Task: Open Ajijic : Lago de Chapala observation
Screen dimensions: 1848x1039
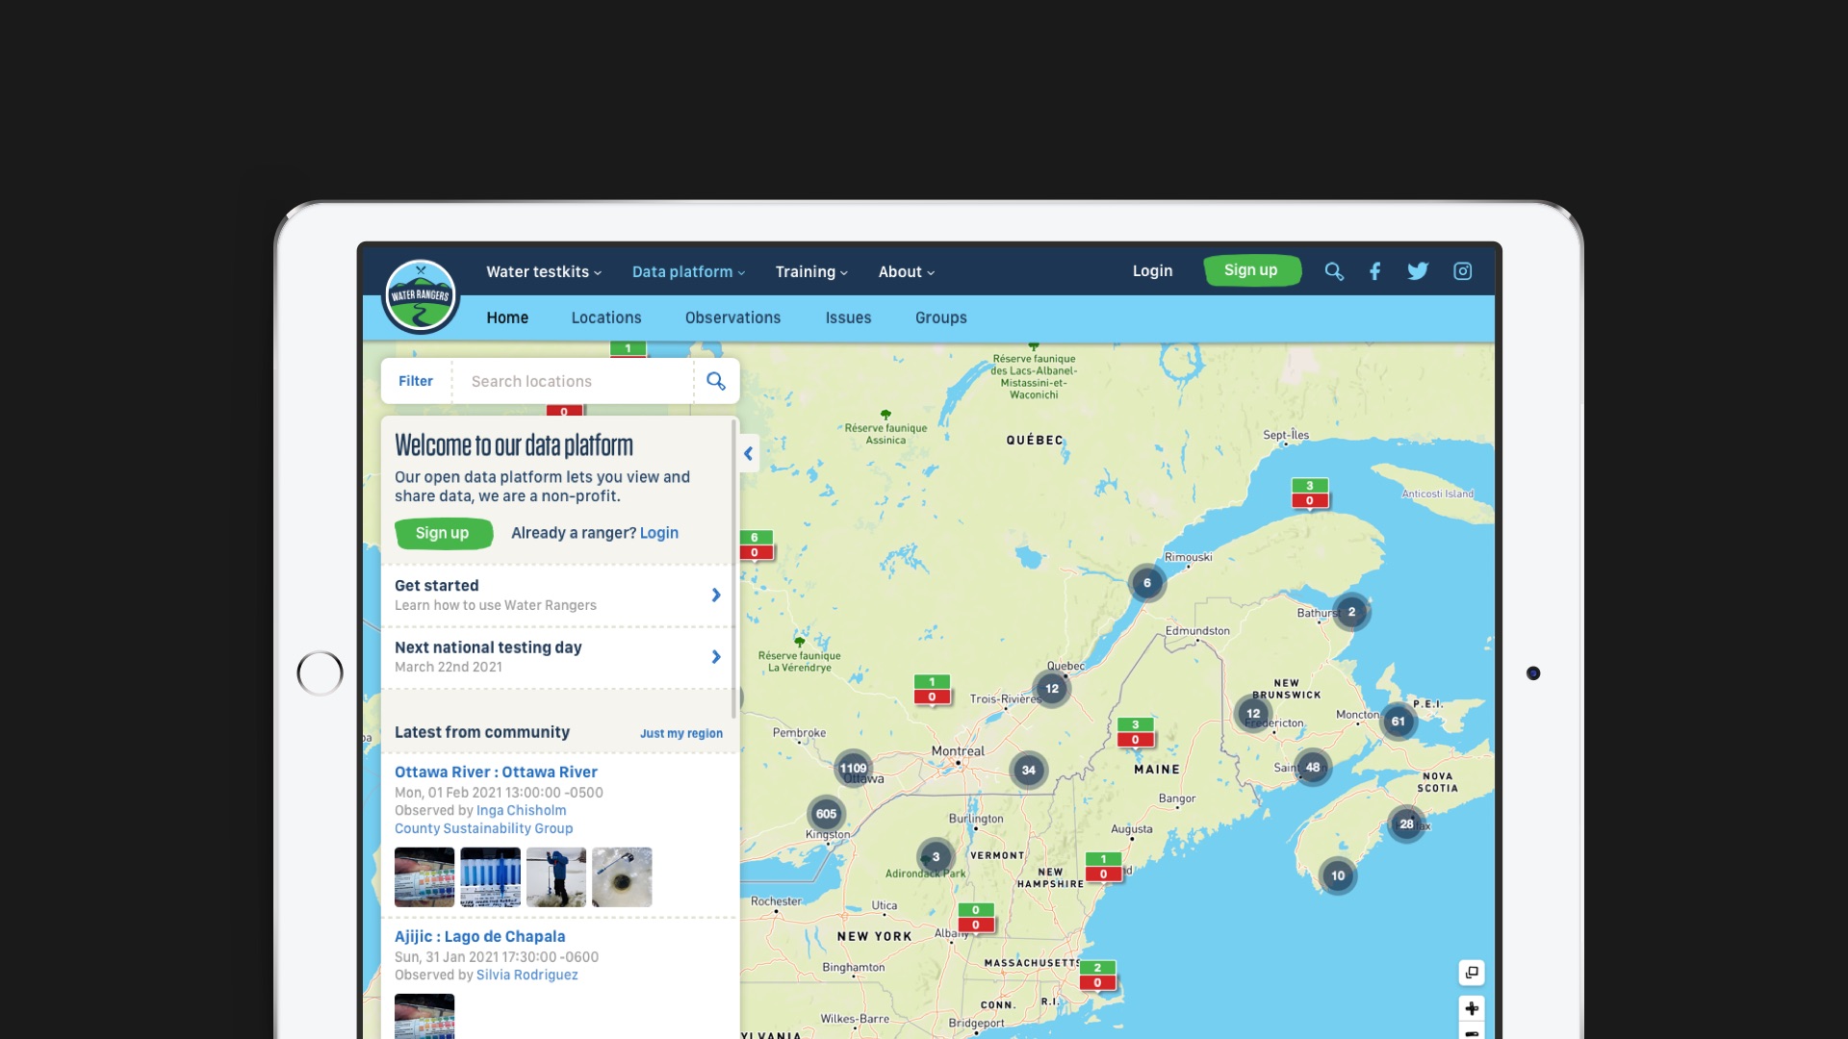Action: [x=479, y=936]
